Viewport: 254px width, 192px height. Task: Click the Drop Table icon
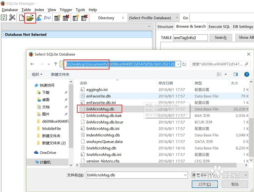[x=66, y=18]
